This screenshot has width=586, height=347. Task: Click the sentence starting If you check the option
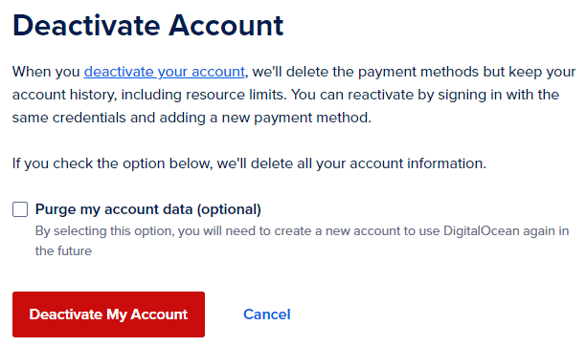[249, 163]
